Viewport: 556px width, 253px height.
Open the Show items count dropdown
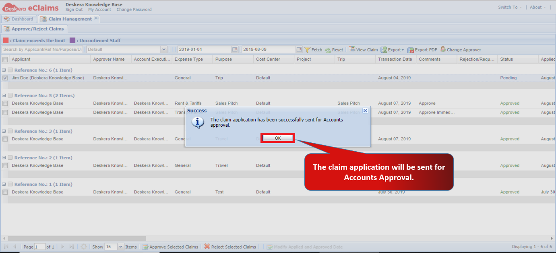[121, 247]
